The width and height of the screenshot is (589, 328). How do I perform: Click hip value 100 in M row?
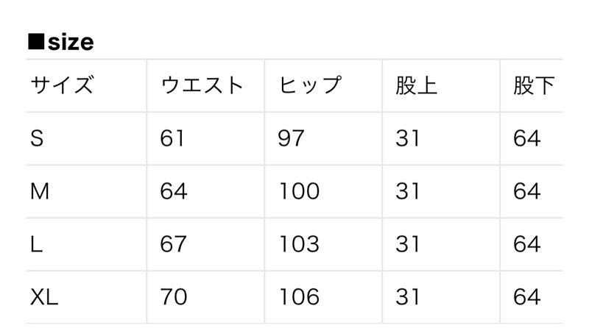[300, 191]
